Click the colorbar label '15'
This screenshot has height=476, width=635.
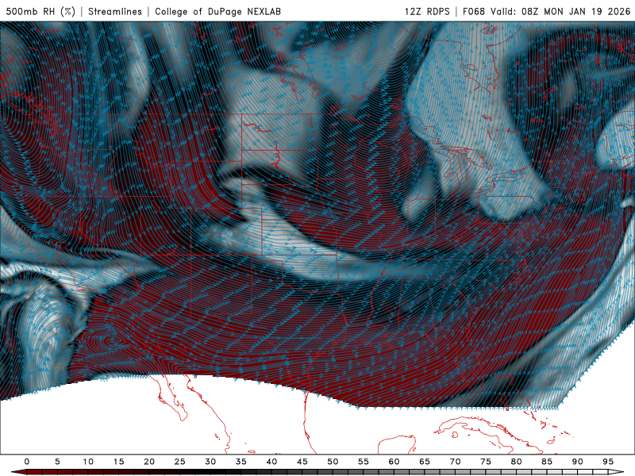click(x=118, y=462)
